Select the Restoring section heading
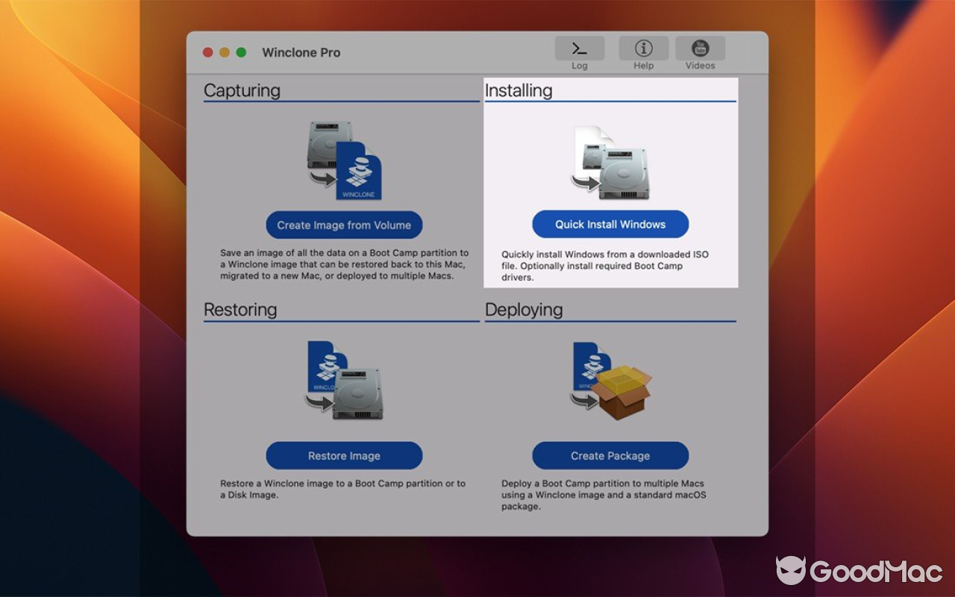 [x=240, y=309]
